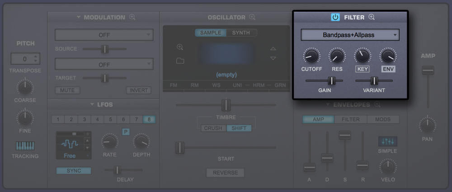Viewport: 452px width, 192px height.
Task: Open the modulation TARGET dropdown set to OFF
Action: point(104,64)
